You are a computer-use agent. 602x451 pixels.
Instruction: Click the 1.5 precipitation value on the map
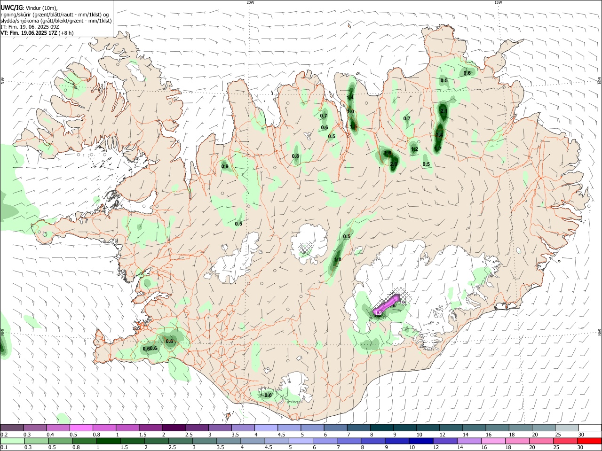coord(353,127)
